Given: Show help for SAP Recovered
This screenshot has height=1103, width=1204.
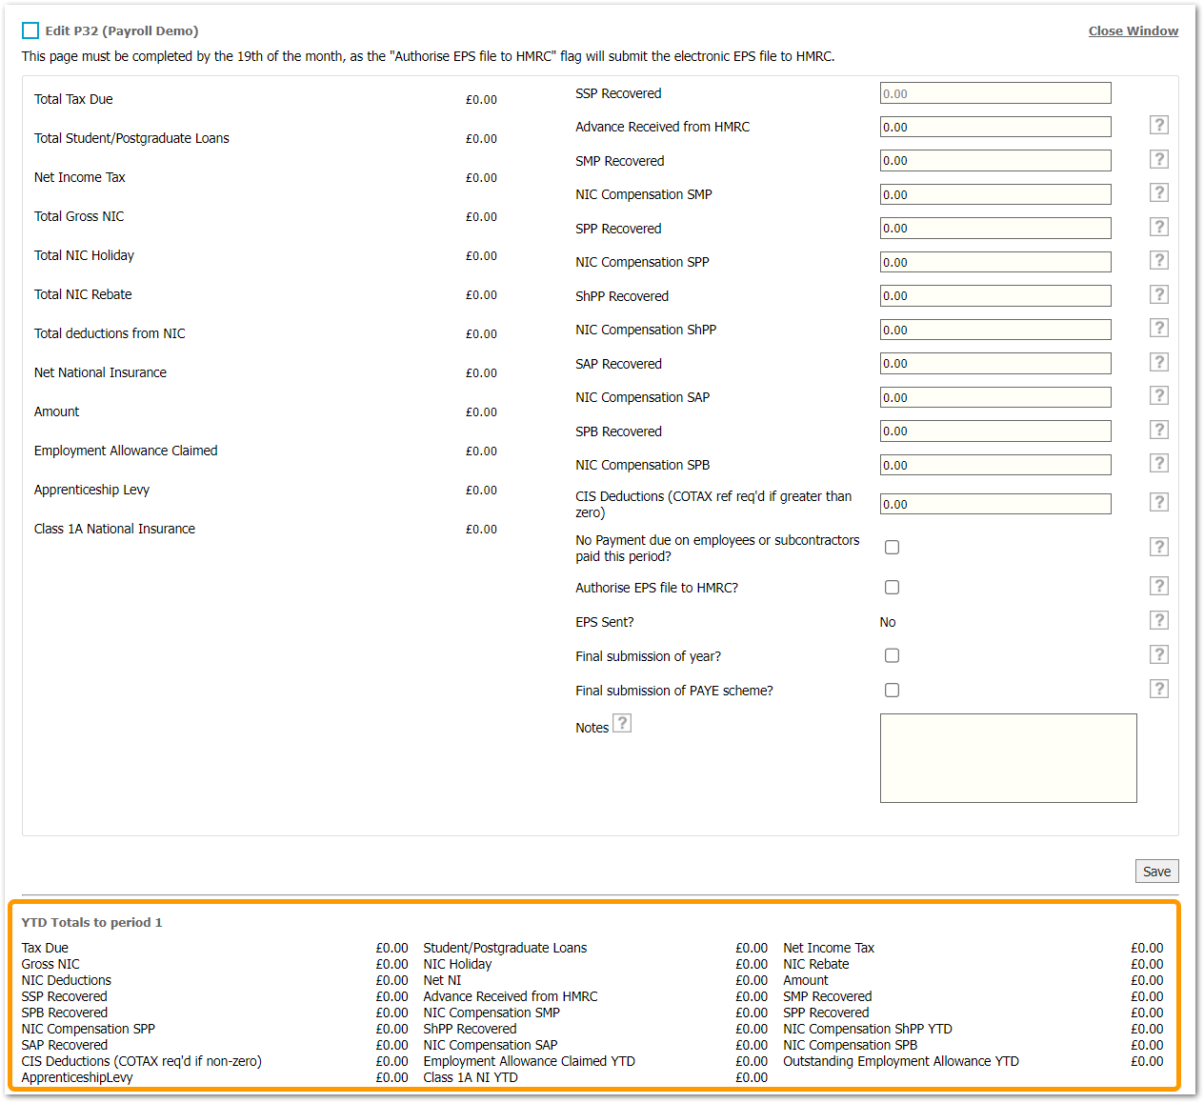Looking at the screenshot, I should 1158,363.
